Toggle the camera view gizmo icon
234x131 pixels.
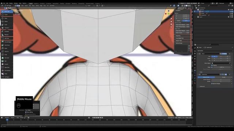(x=171, y=24)
